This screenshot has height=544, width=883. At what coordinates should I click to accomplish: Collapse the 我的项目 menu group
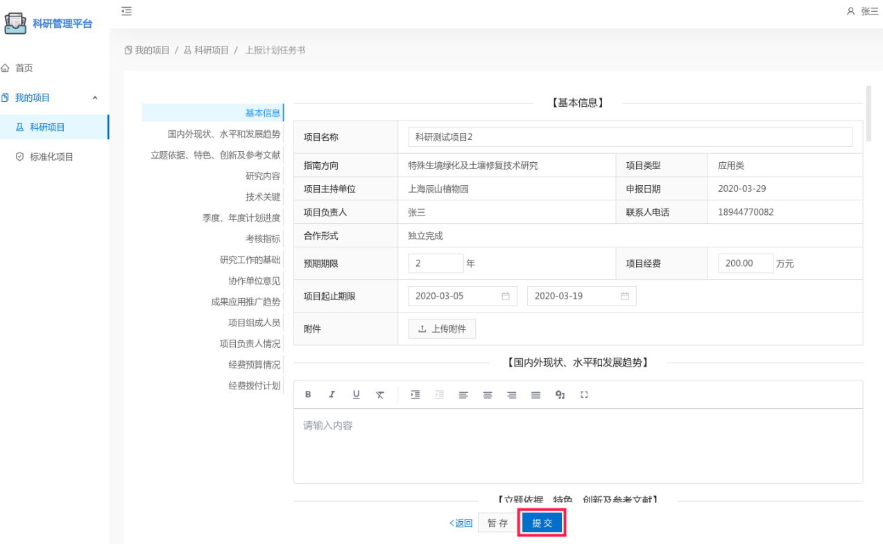click(95, 98)
